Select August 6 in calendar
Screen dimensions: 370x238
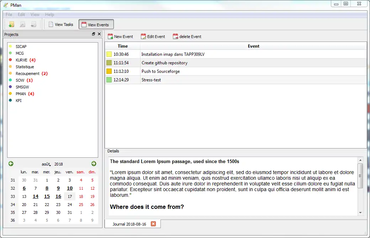(x=24, y=188)
